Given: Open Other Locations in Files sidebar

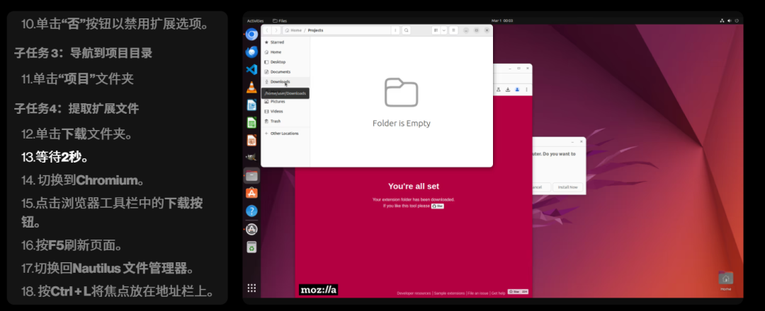Looking at the screenshot, I should coord(285,134).
